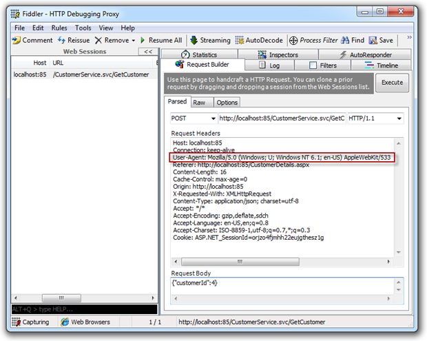Click the Accept-Encoding header line
This screenshot has height=341, width=427.
click(x=220, y=216)
